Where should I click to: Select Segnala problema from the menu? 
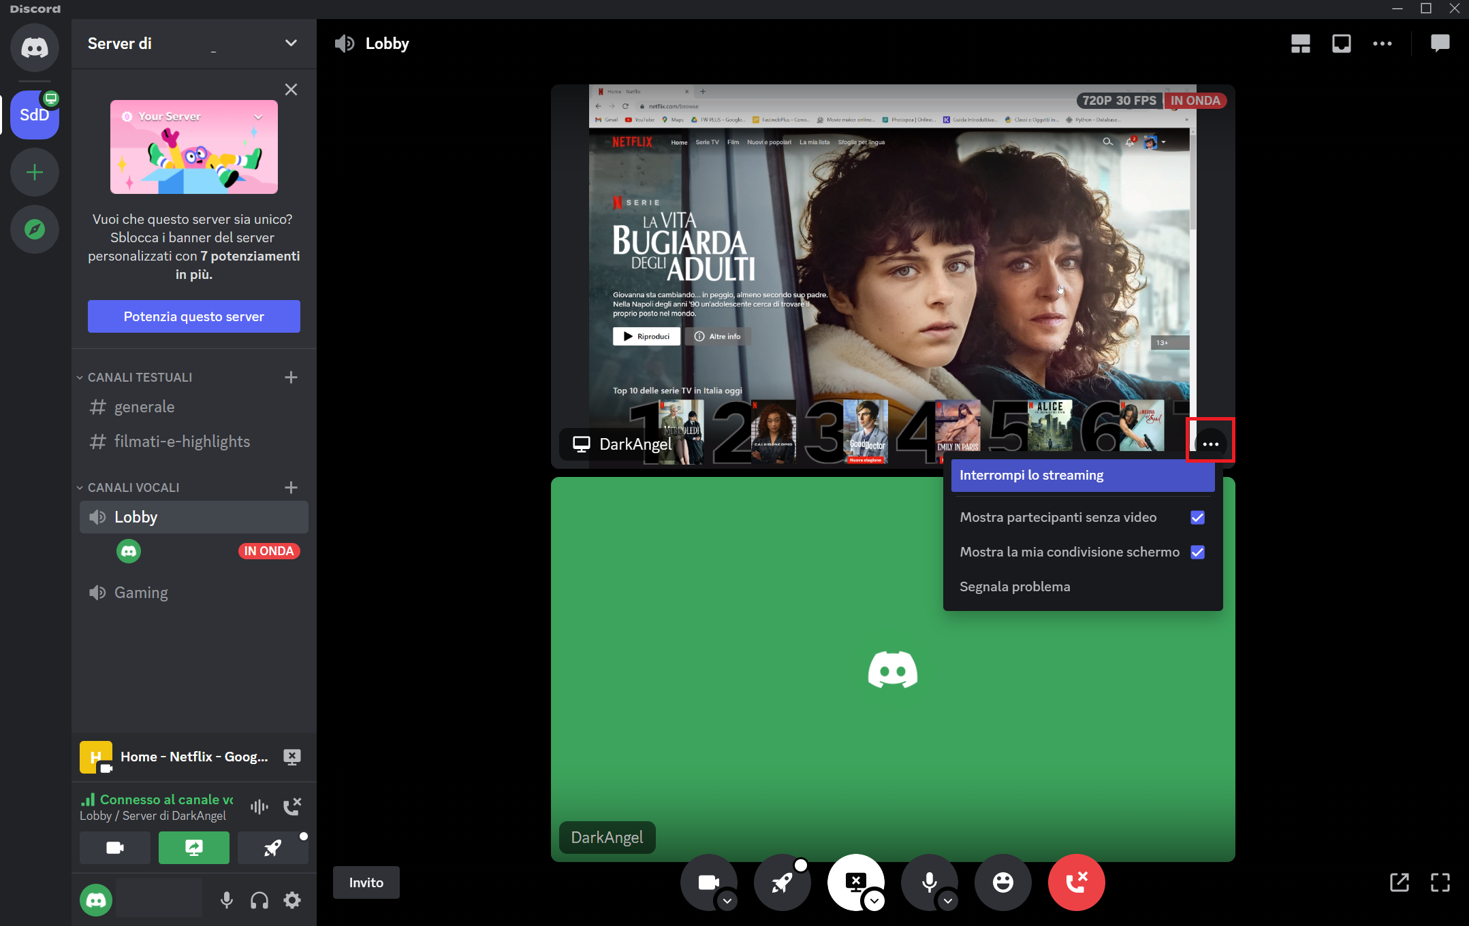click(1015, 586)
